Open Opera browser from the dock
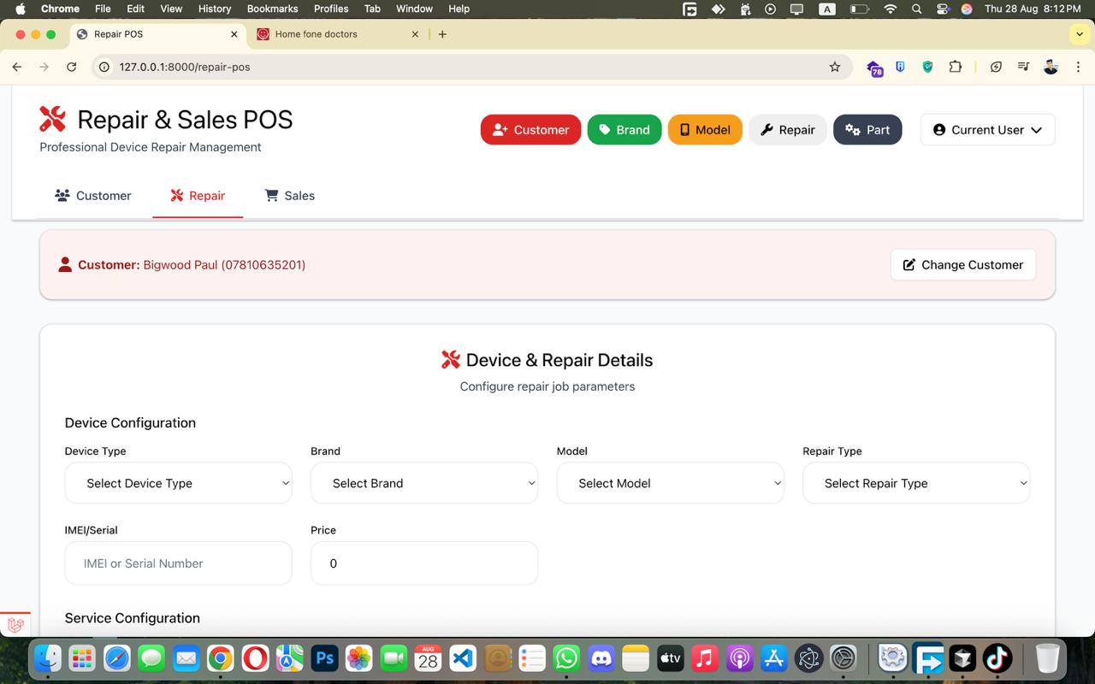 [x=255, y=658]
